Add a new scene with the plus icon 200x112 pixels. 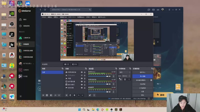(x=43, y=95)
